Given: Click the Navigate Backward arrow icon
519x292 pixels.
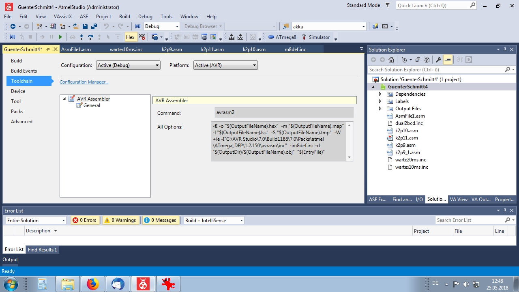Looking at the screenshot, I should pyautogui.click(x=13, y=26).
